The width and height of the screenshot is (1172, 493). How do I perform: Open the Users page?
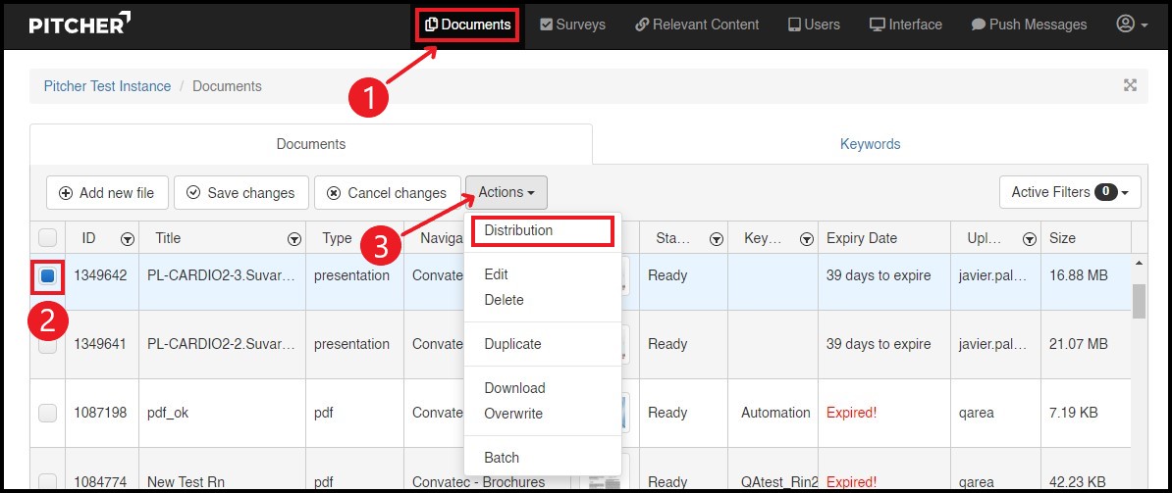(814, 25)
